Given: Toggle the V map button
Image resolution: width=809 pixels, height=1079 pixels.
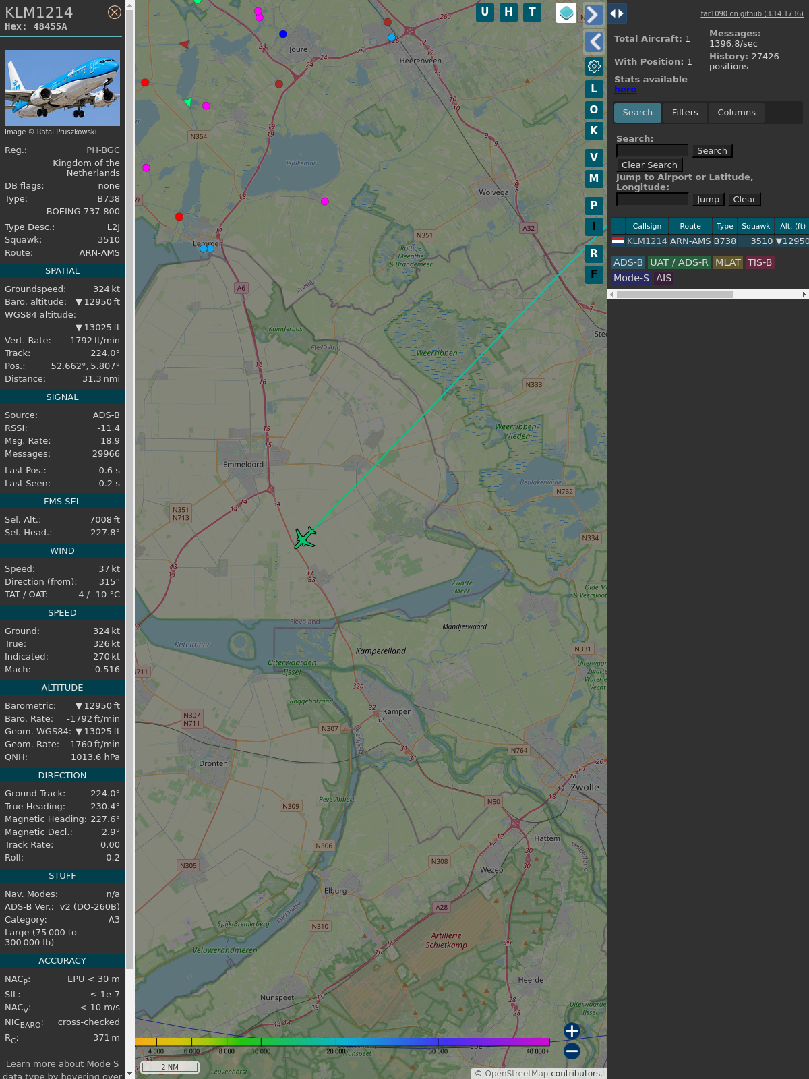Looking at the screenshot, I should pos(594,158).
